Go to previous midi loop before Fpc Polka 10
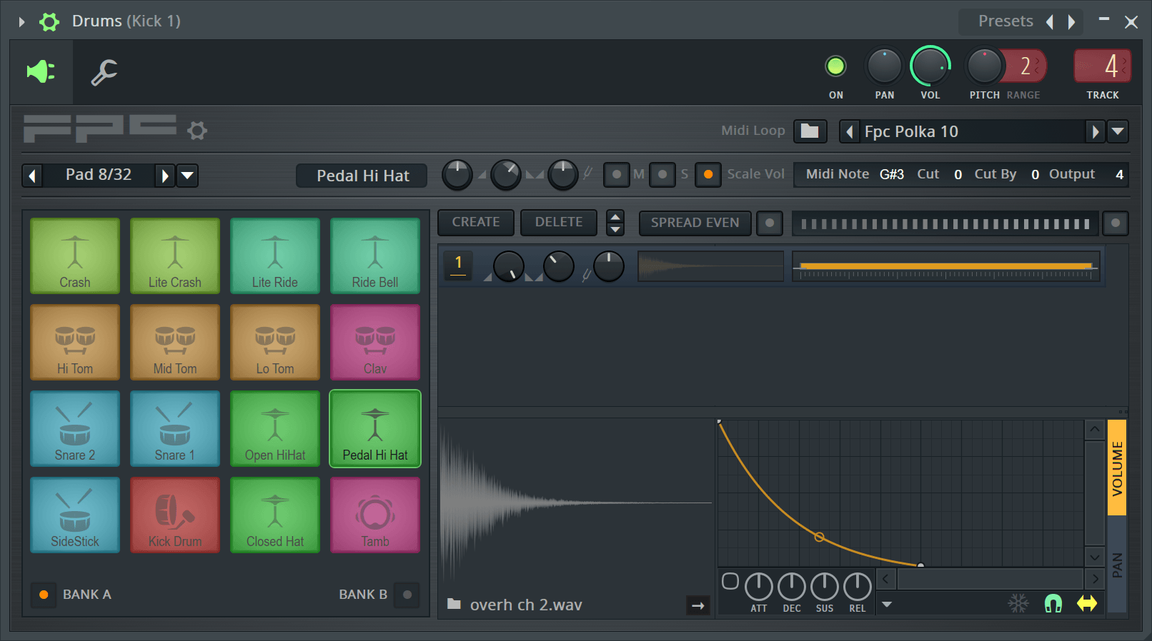Image resolution: width=1152 pixels, height=641 pixels. (849, 132)
